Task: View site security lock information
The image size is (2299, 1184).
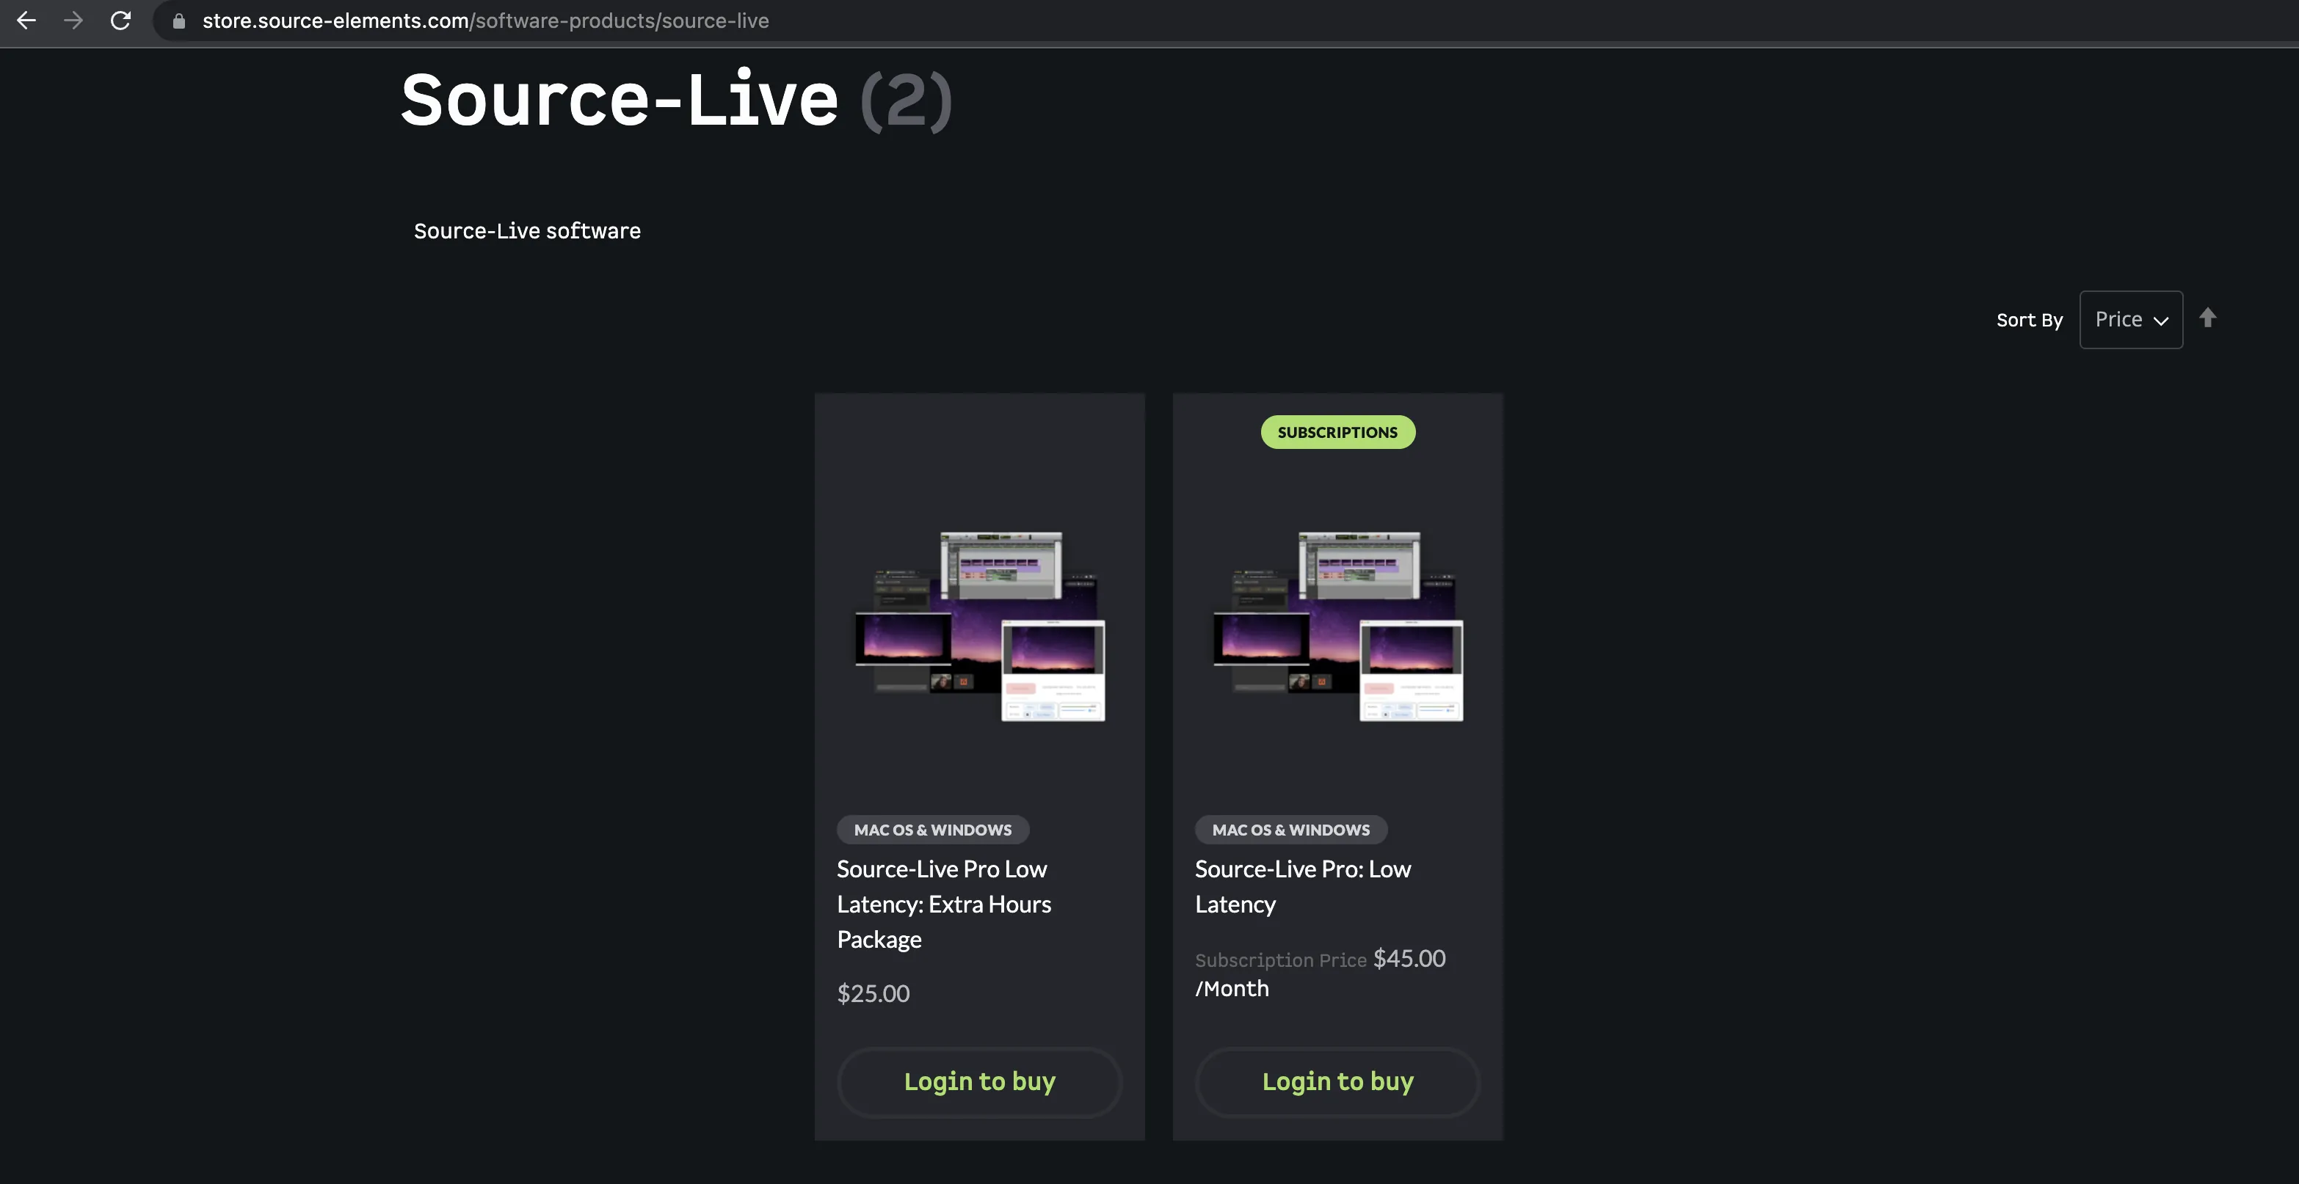Action: 178,21
